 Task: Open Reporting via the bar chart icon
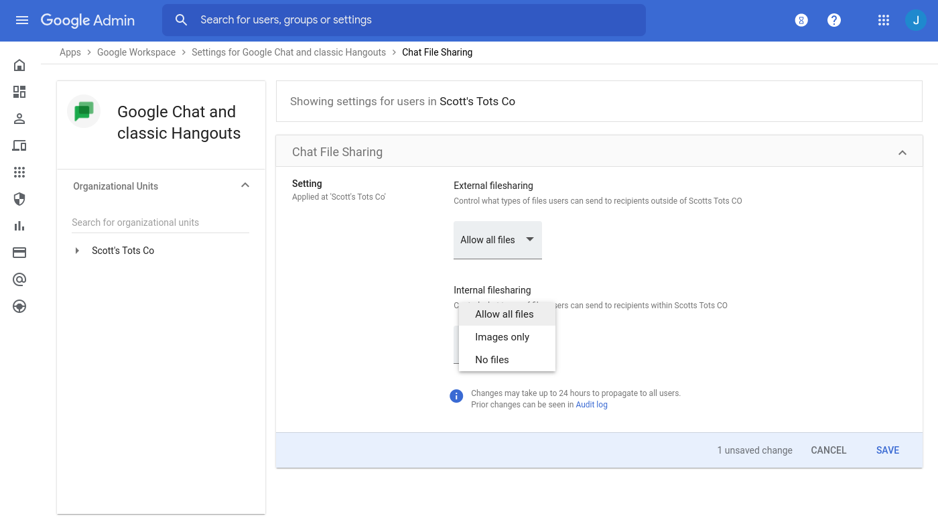(19, 226)
